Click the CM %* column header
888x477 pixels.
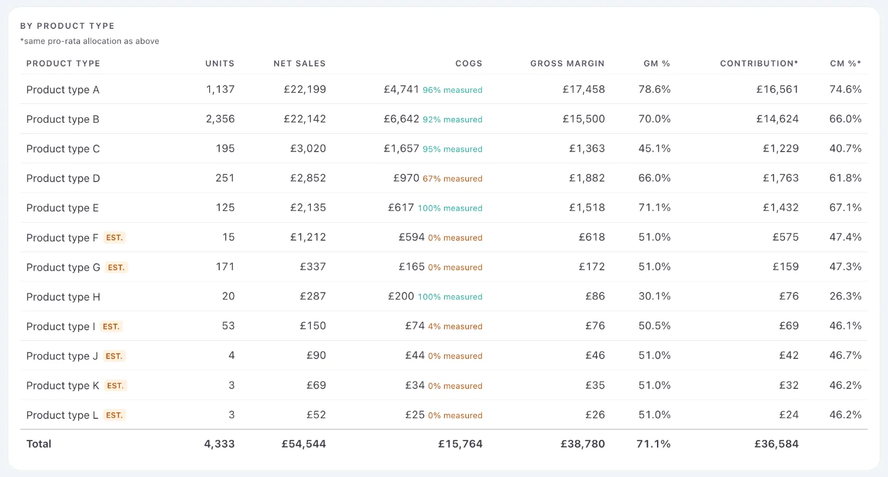coord(846,63)
